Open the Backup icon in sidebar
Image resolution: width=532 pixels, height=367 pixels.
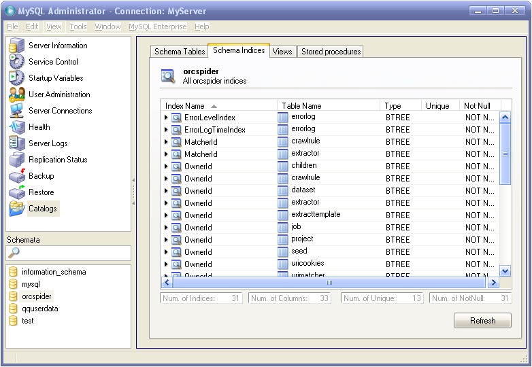pos(17,176)
